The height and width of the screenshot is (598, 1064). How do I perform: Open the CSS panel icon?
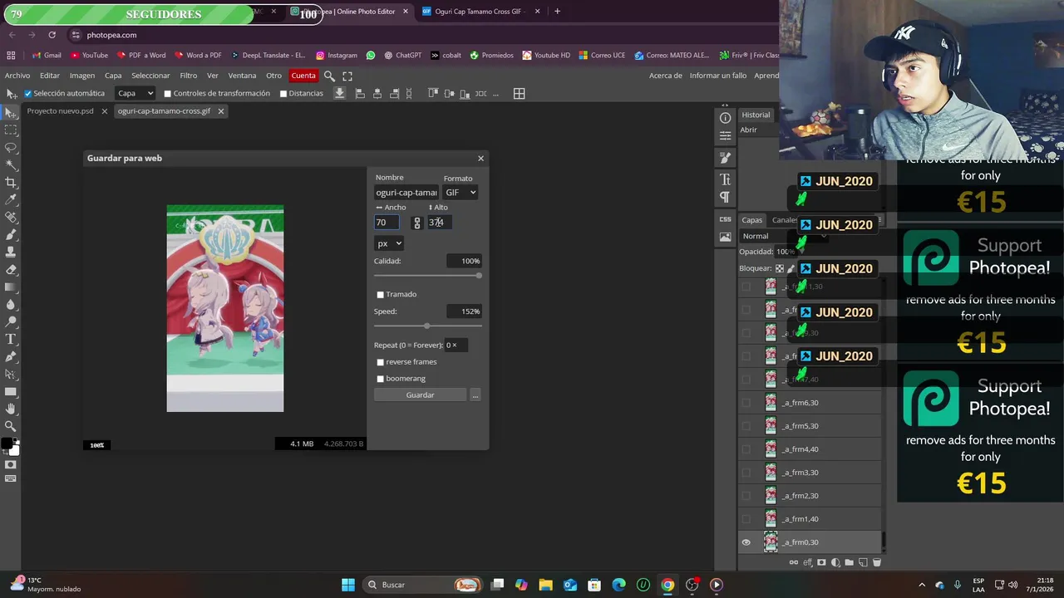coord(725,219)
